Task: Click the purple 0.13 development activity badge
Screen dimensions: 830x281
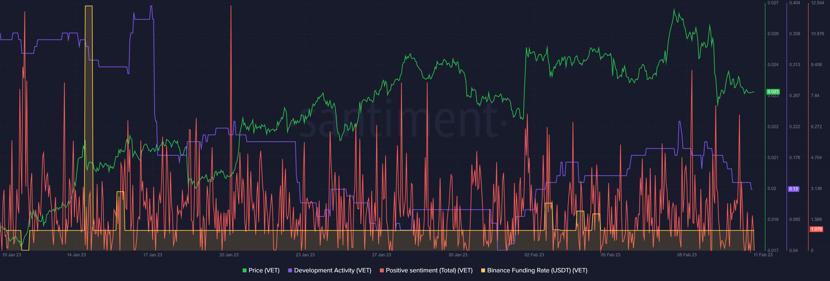Action: tap(793, 189)
